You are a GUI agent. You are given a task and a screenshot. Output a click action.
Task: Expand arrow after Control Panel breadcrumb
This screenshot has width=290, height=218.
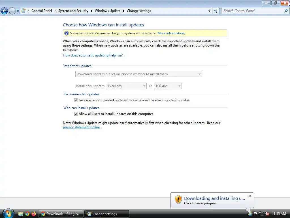coord(55,11)
